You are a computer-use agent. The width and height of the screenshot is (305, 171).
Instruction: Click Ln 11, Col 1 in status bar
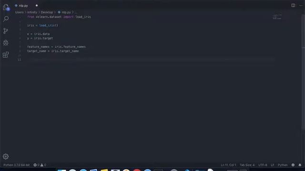(x=228, y=165)
